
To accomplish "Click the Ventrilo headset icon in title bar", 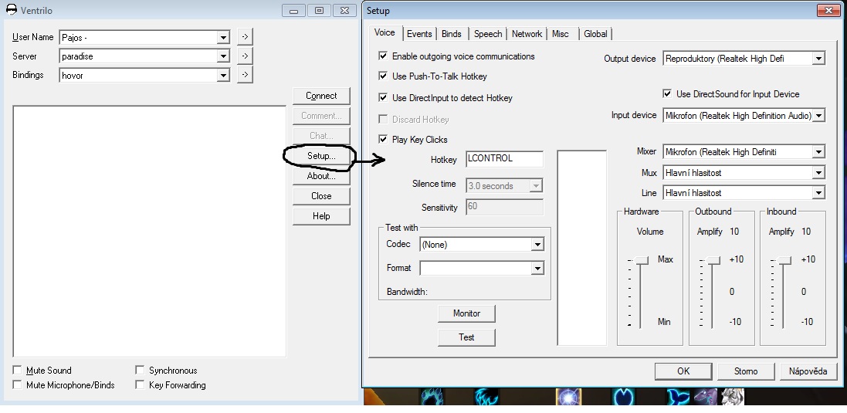I will [11, 10].
